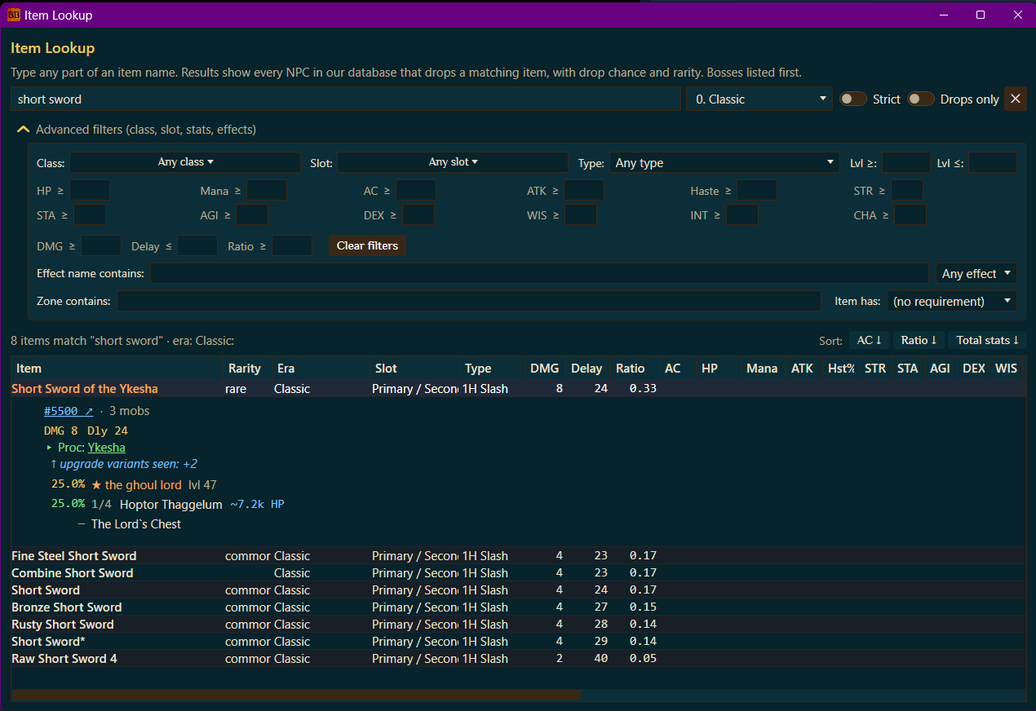
Task: Click the Lvl ≤ input field
Action: tap(993, 162)
